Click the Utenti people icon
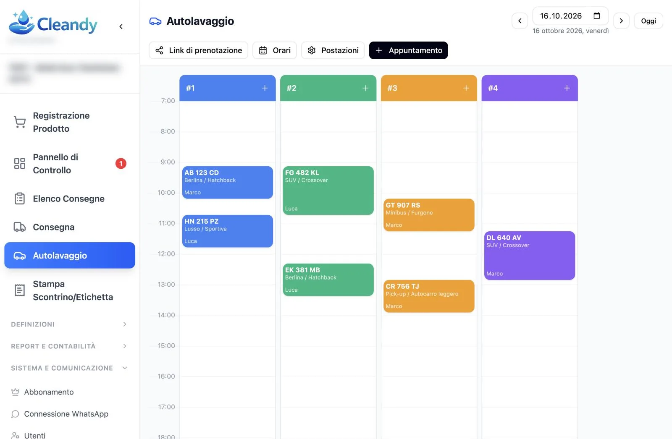This screenshot has width=672, height=439. click(x=15, y=435)
